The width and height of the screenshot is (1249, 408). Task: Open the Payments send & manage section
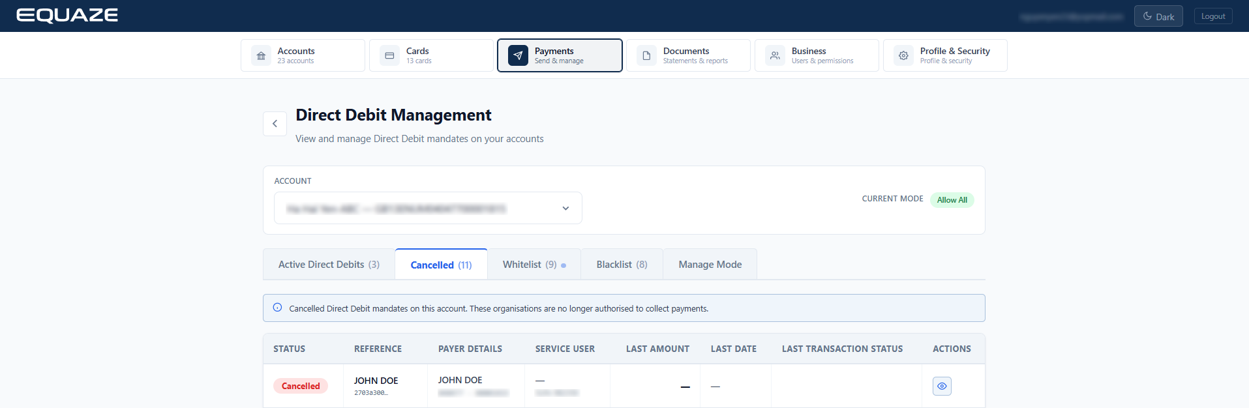(x=560, y=55)
